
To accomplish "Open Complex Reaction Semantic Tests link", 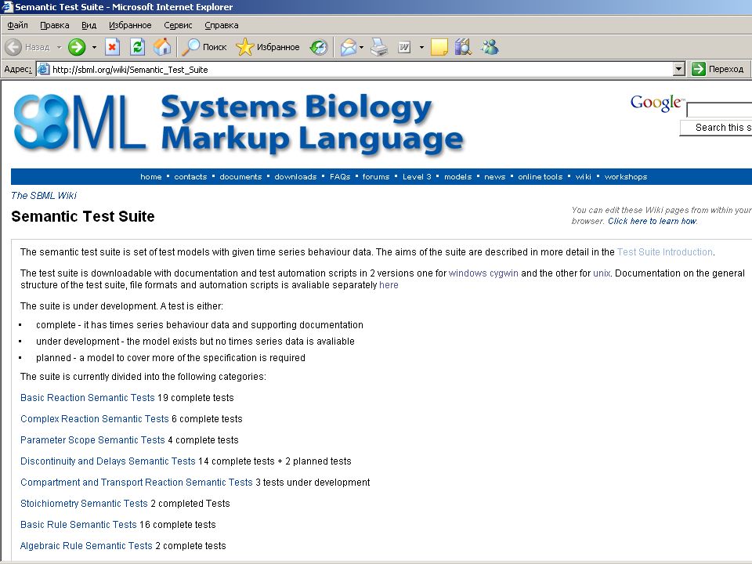I will (95, 419).
